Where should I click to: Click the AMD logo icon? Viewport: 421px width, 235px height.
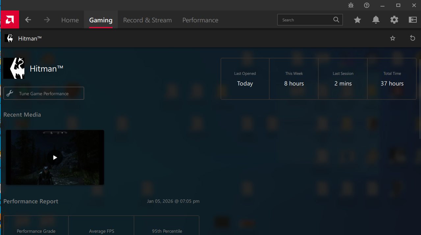(x=10, y=20)
